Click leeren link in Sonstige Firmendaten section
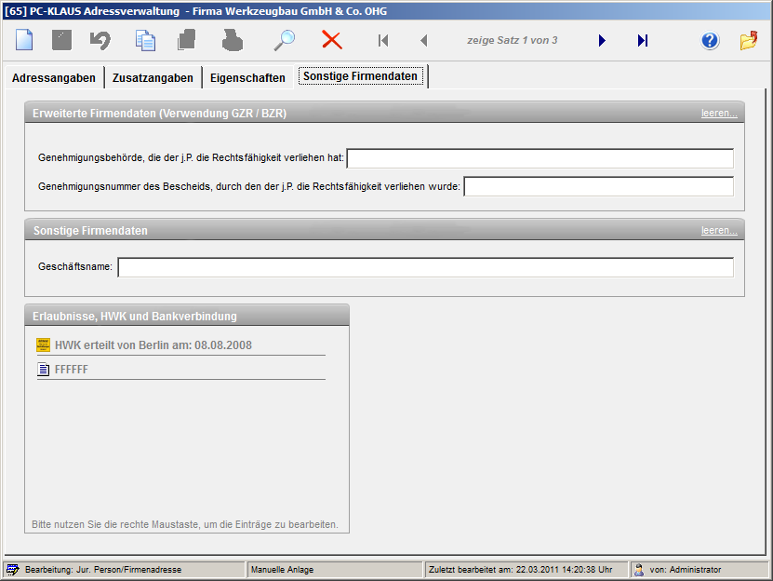 719,230
